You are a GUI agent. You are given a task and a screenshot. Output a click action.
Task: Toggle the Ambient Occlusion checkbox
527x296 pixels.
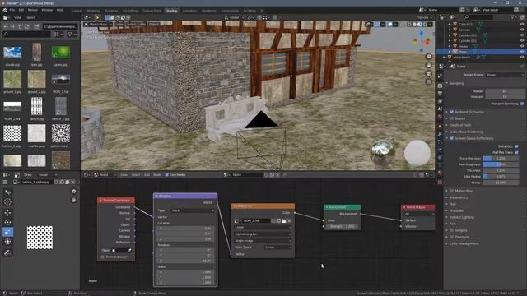pyautogui.click(x=452, y=112)
